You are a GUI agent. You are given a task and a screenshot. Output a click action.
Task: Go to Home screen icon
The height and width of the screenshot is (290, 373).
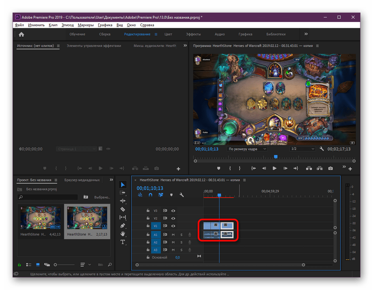(21, 34)
